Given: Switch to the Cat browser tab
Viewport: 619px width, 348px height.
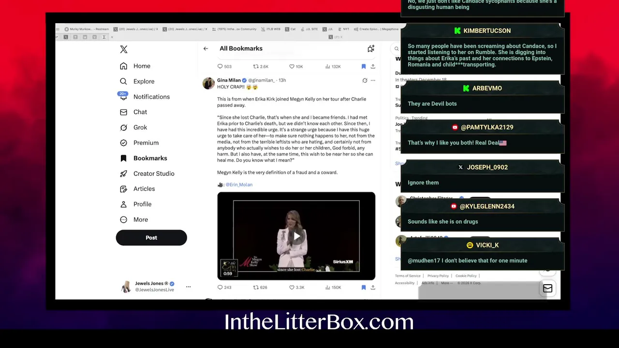Looking at the screenshot, I should [x=290, y=29].
